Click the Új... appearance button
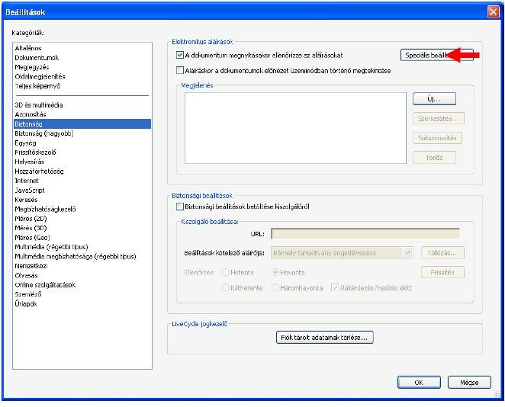Screen dimensions: 505x407 coord(434,99)
